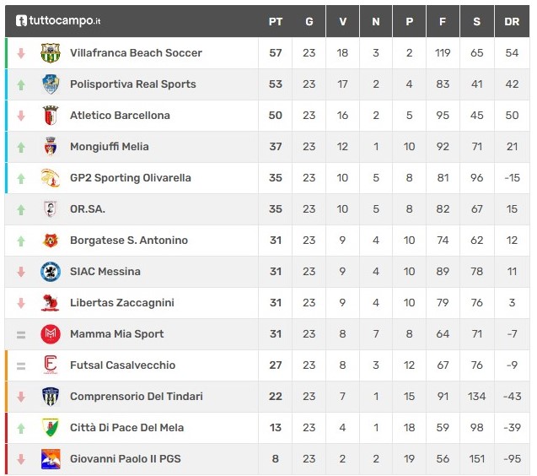Open the Libertas Zaccagnini team page

pyautogui.click(x=122, y=303)
